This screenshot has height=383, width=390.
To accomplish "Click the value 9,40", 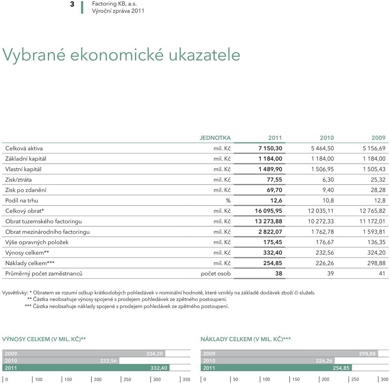I will [328, 190].
